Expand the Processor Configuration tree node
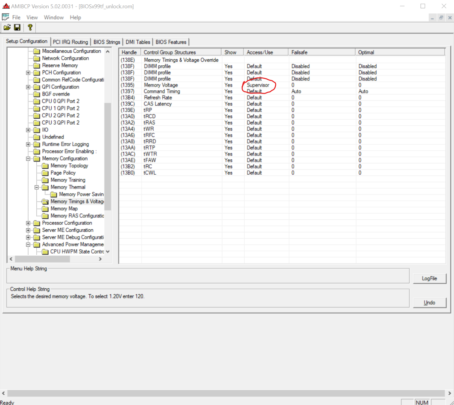Screen dimensions: 454x405 click(28, 223)
